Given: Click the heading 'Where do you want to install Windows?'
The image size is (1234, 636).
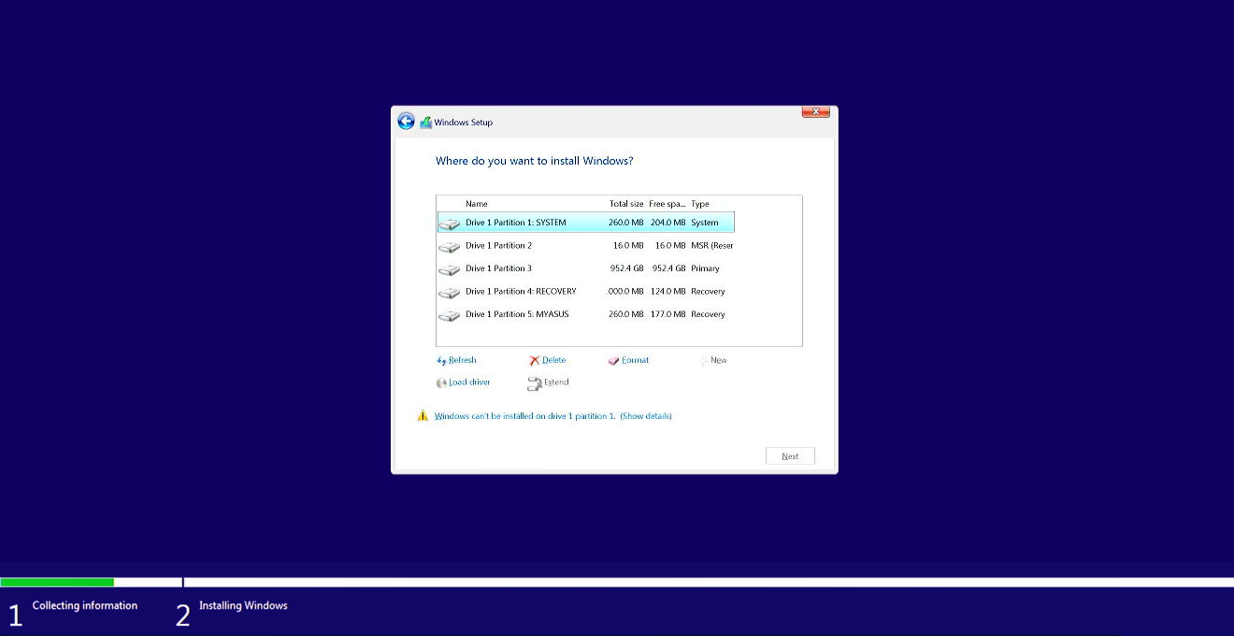Looking at the screenshot, I should [x=535, y=161].
